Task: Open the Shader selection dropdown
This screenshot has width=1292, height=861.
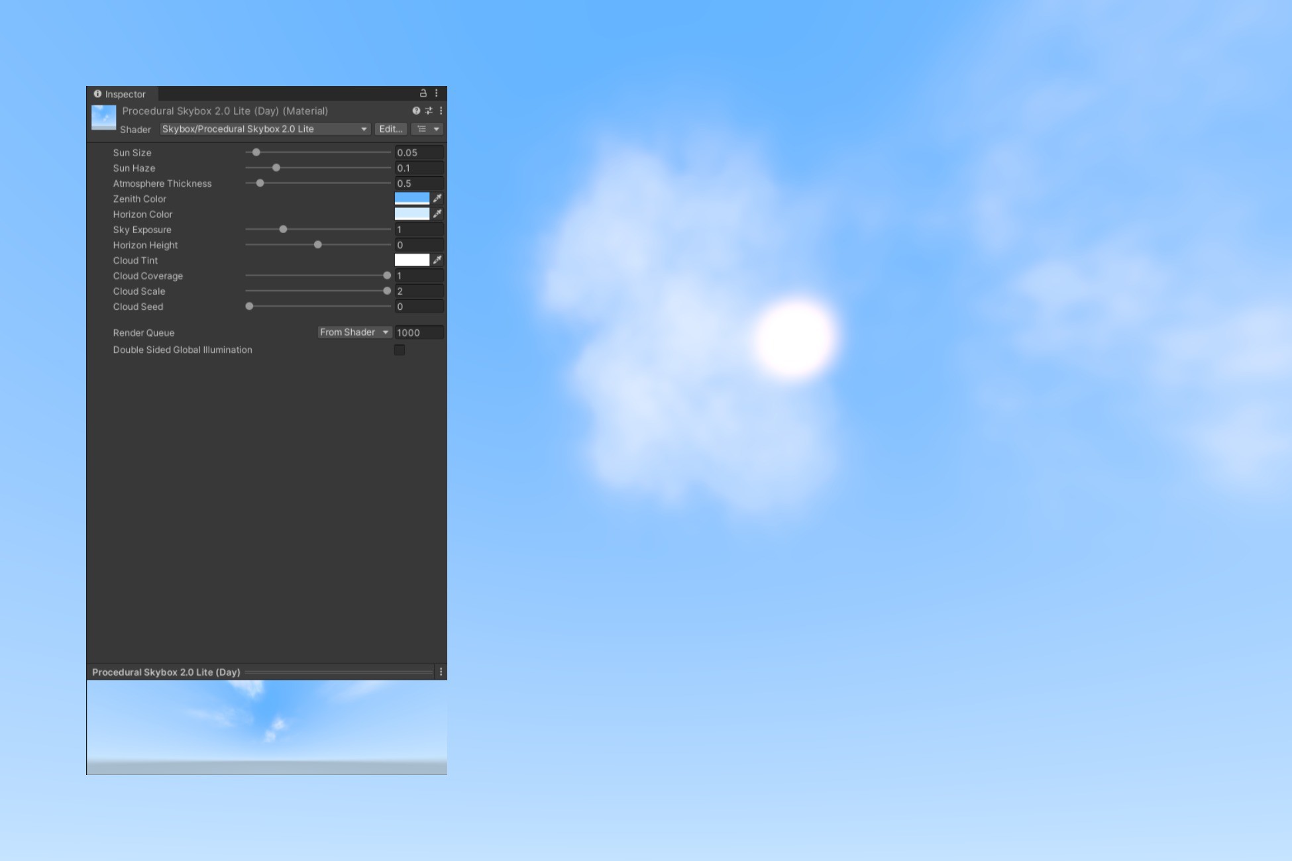Action: [265, 129]
